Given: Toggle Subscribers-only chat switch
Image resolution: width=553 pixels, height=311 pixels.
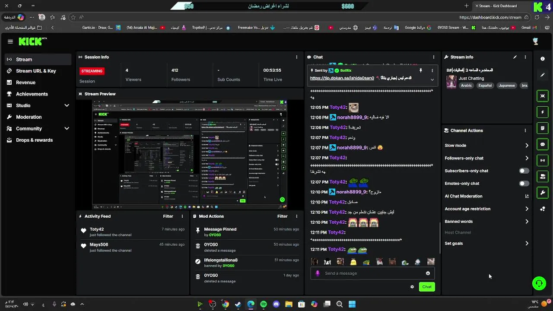Looking at the screenshot, I should (524, 171).
